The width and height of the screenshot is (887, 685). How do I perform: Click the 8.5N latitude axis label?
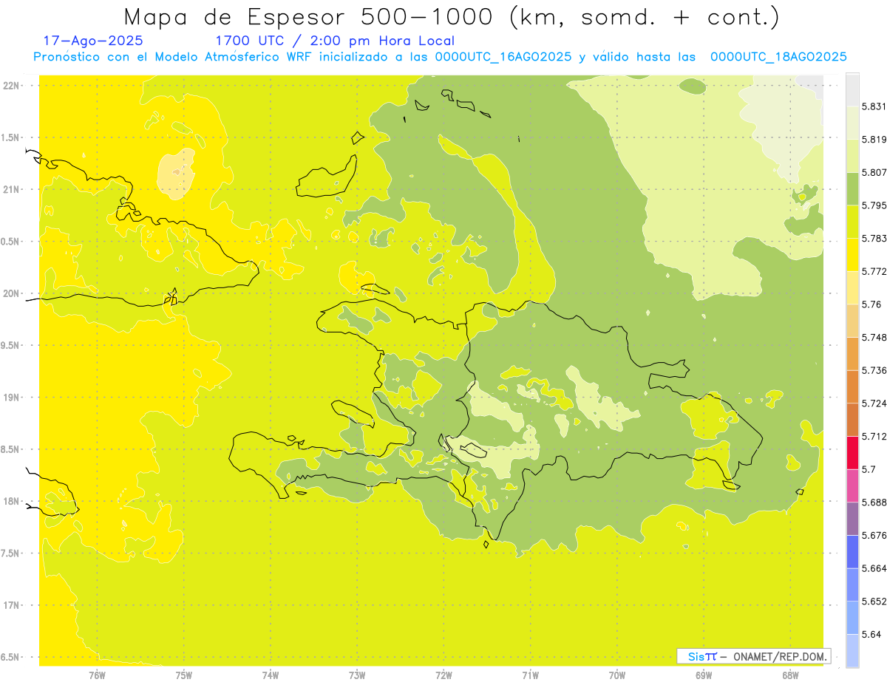click(x=10, y=449)
